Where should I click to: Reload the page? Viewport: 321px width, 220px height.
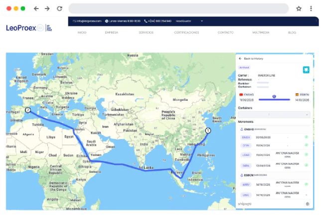pyautogui.click(x=60, y=8)
